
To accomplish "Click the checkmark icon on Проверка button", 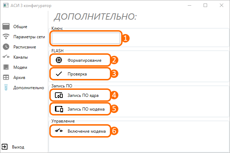I will click(59, 74).
